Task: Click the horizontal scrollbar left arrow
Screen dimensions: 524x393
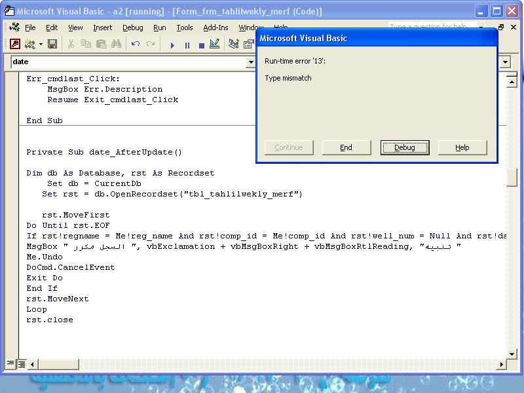Action: pyautogui.click(x=32, y=364)
